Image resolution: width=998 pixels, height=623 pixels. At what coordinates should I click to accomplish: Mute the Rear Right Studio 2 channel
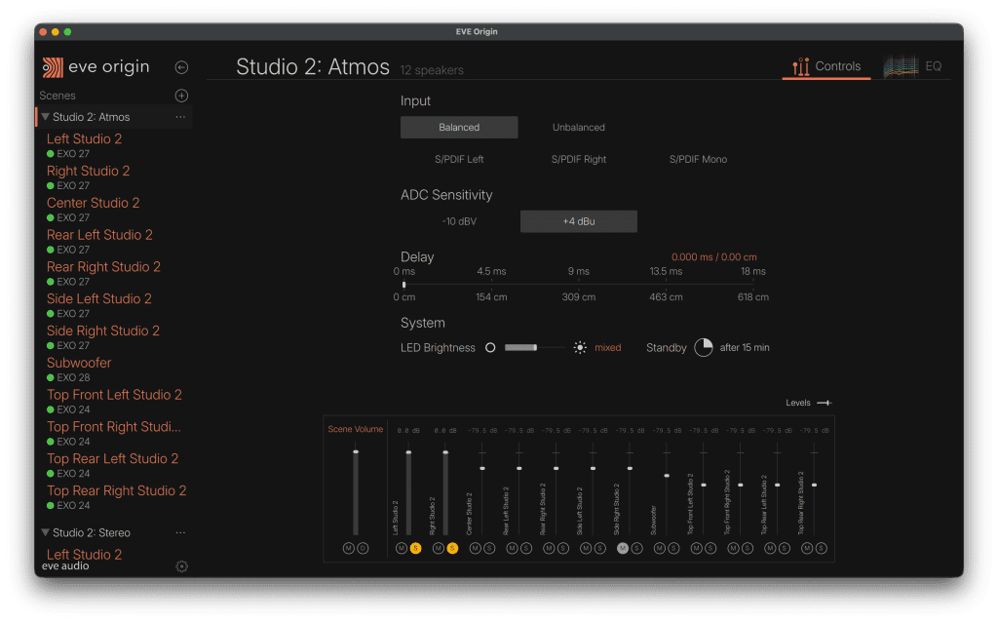click(549, 548)
